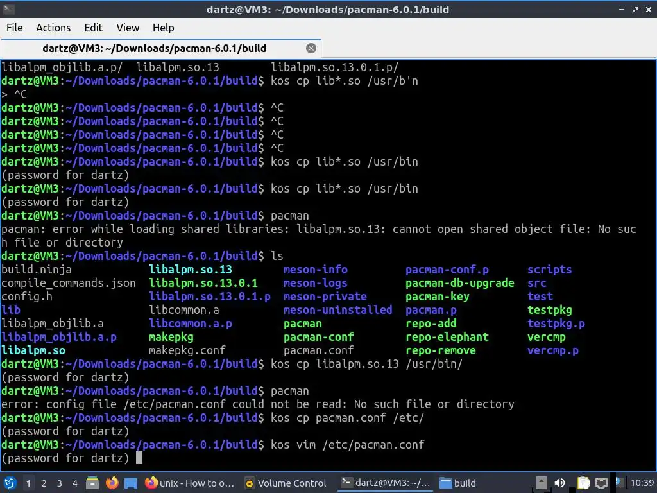Open the Edit menu

coord(93,28)
